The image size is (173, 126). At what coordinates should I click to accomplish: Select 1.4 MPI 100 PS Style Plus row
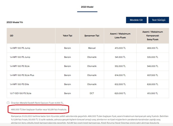coord(88,75)
